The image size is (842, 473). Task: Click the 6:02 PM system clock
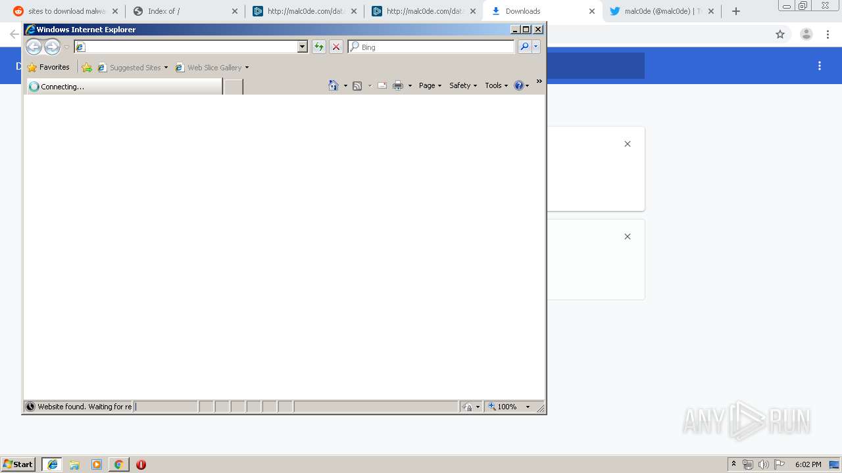[808, 464]
